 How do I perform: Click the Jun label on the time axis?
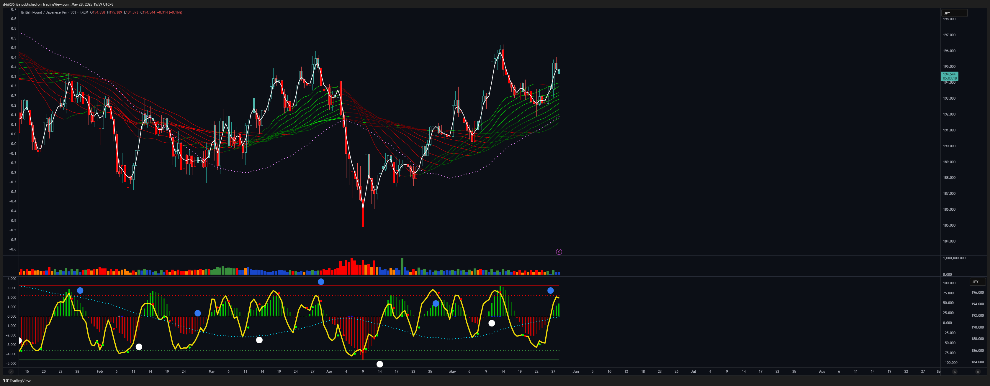tap(575, 372)
